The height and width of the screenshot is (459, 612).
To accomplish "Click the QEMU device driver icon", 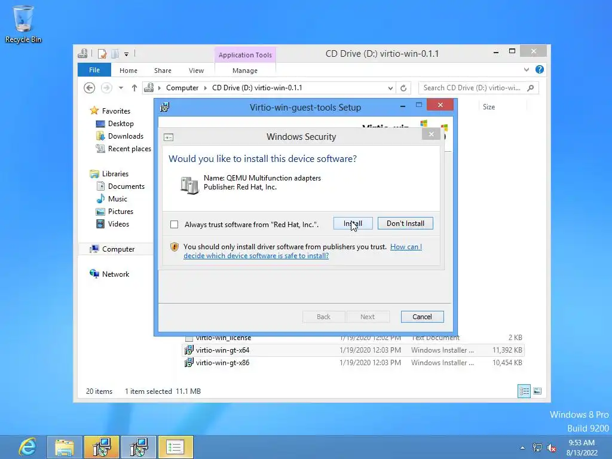I will point(189,185).
